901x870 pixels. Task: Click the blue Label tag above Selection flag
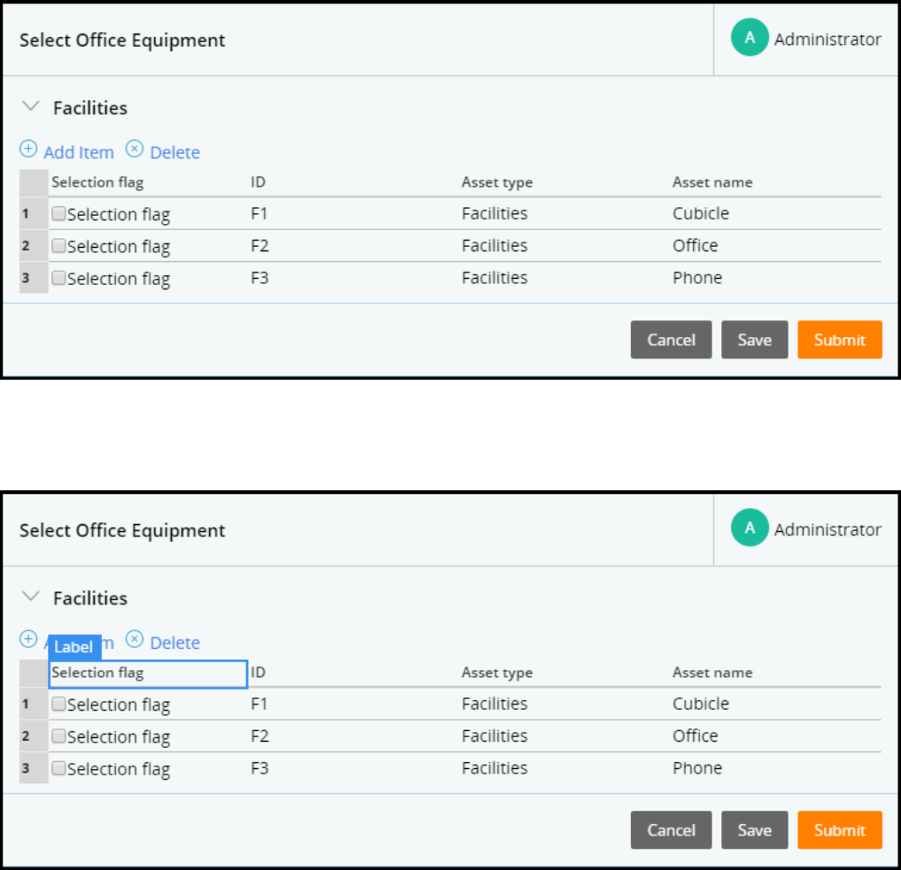coord(74,647)
